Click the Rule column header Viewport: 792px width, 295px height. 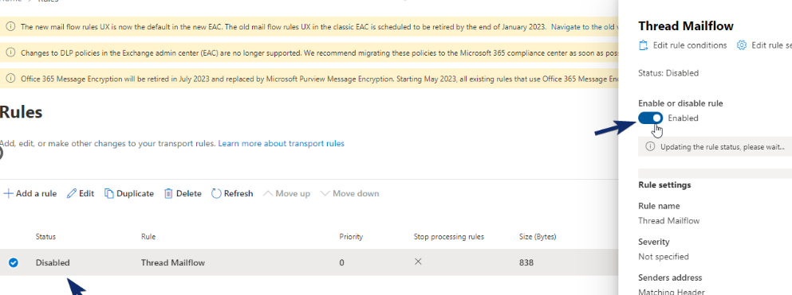coord(148,237)
